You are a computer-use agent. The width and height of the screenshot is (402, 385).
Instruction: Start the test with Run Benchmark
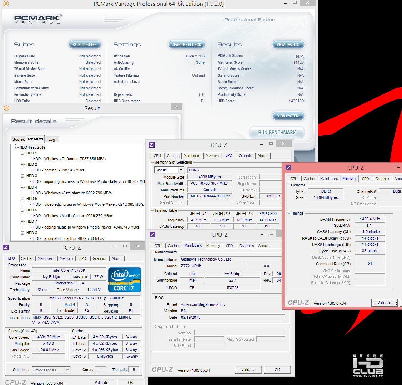pyautogui.click(x=277, y=133)
